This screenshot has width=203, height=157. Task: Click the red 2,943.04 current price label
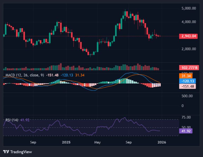click(188, 36)
